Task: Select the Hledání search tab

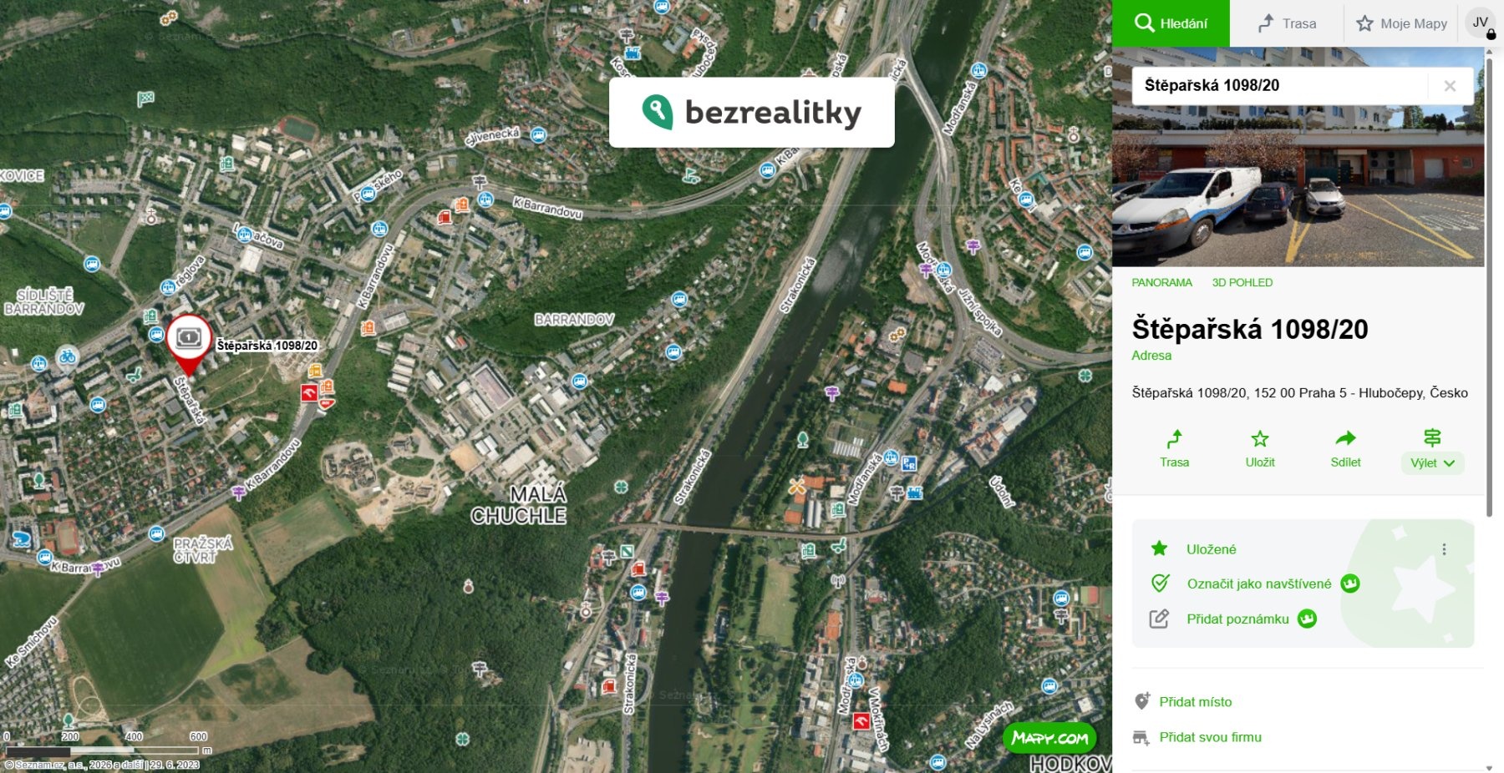Action: pos(1171,23)
